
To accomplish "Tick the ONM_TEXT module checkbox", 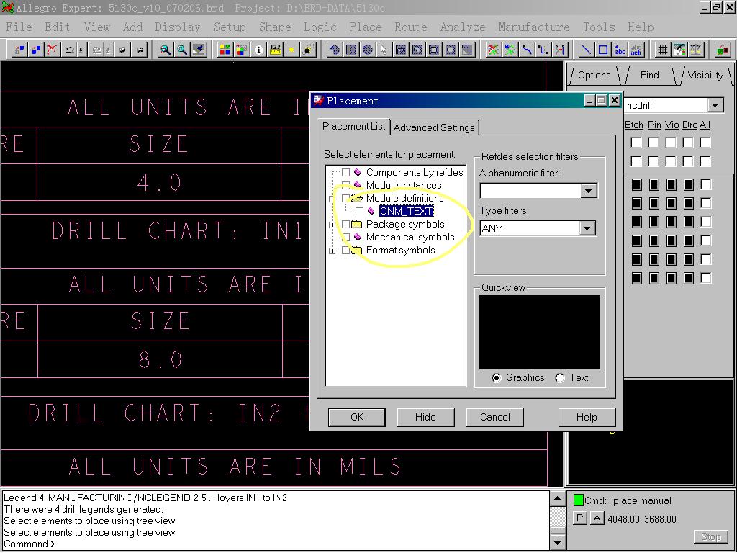I will [359, 212].
